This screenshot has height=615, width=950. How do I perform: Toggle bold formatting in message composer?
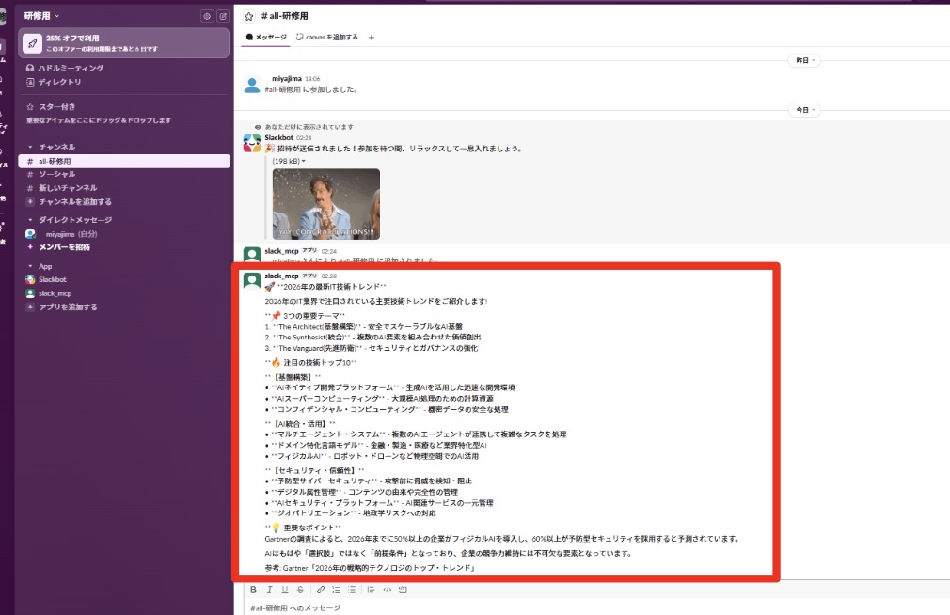pyautogui.click(x=253, y=590)
